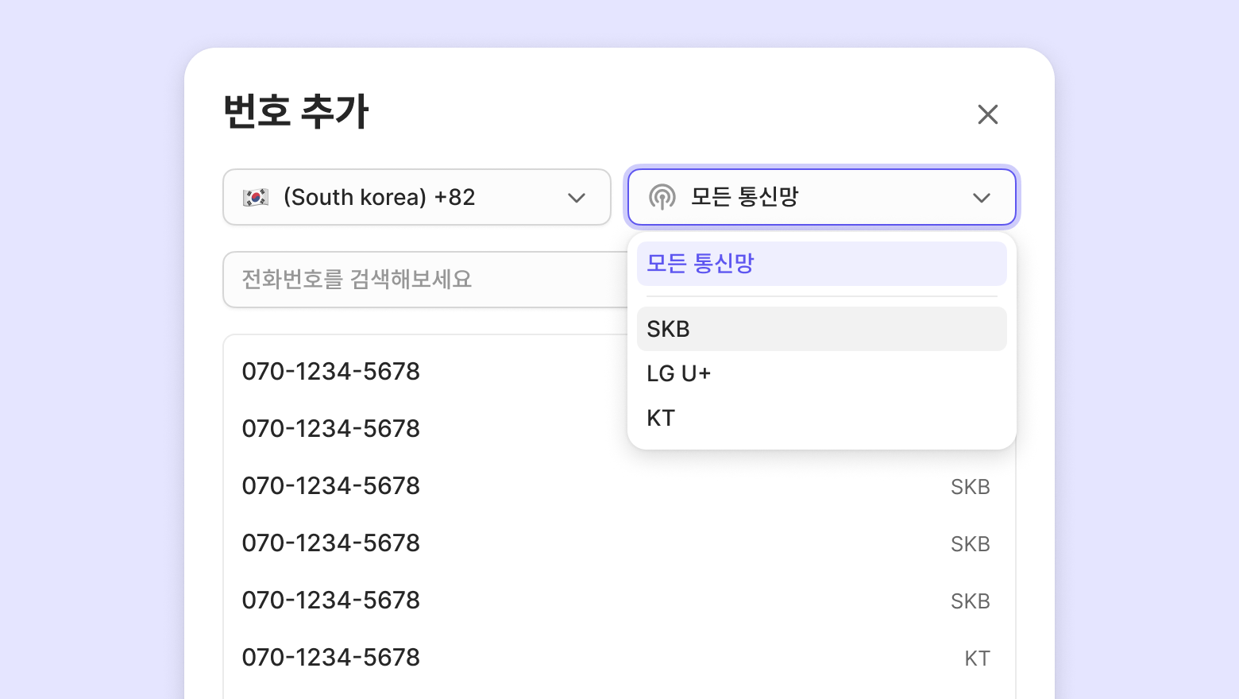The width and height of the screenshot is (1239, 699).
Task: Choose SKB from the carrier menu
Action: (x=821, y=329)
